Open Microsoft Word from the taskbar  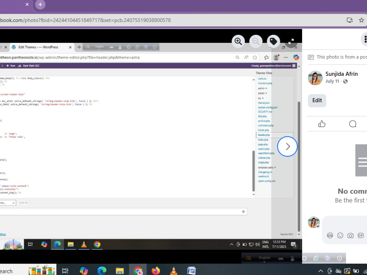[192, 271]
